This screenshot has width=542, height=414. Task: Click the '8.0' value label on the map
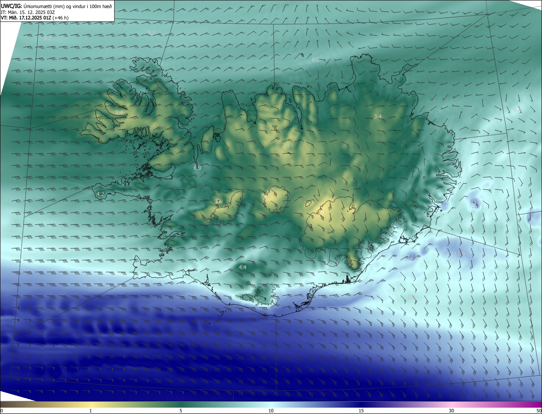click(315, 60)
